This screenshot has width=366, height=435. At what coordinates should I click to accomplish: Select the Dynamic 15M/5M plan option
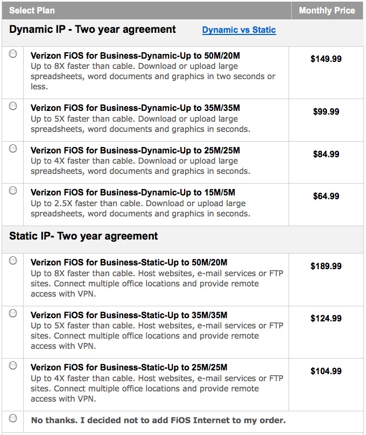coord(12,190)
